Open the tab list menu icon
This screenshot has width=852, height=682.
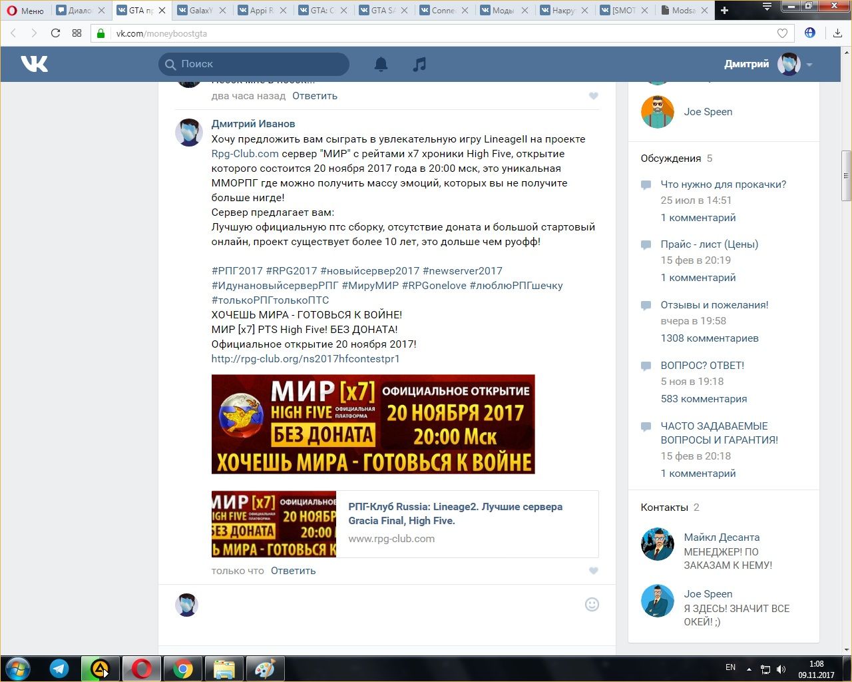(767, 7)
